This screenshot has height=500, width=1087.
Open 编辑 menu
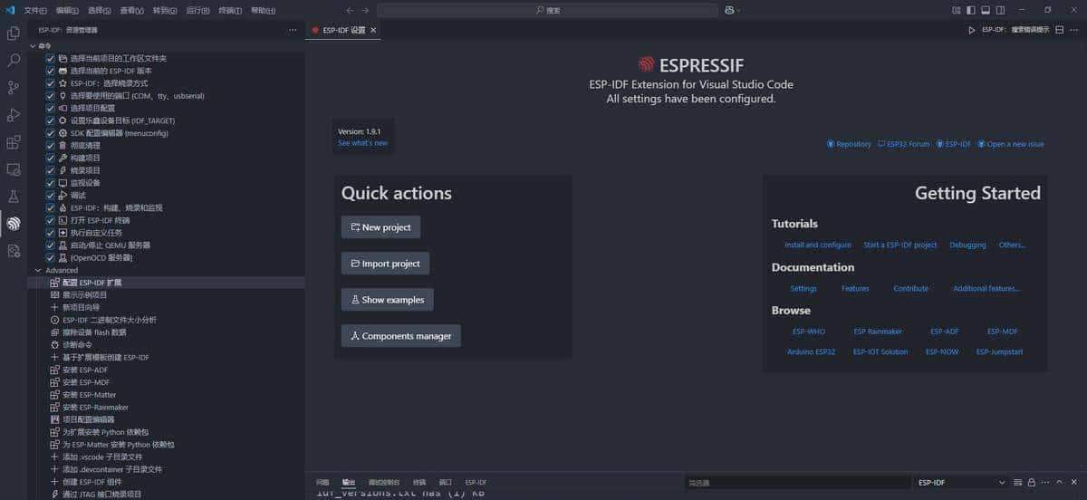tap(68, 10)
